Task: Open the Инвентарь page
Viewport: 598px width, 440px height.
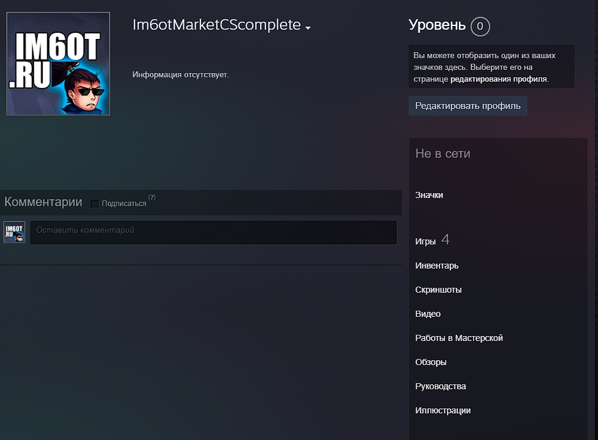Action: [x=436, y=265]
